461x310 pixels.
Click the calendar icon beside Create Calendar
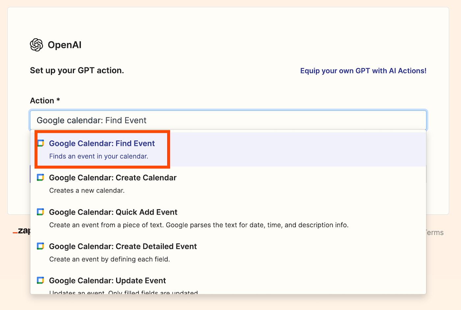coord(41,177)
